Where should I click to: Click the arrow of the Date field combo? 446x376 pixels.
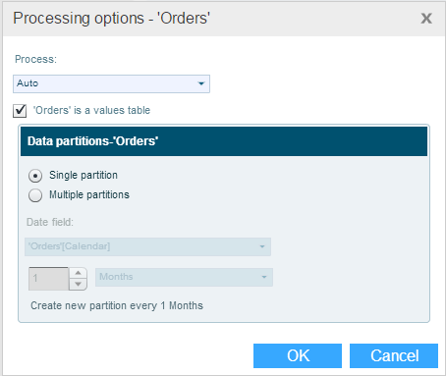262,246
